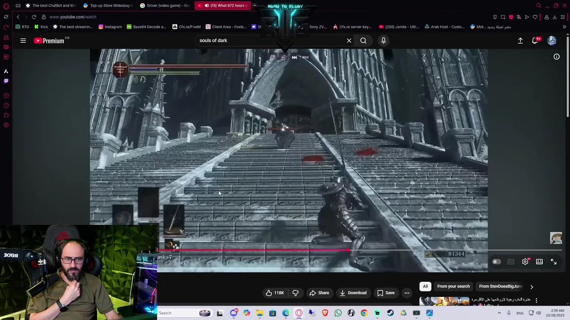Dislike this video
The height and width of the screenshot is (320, 570).
point(295,293)
